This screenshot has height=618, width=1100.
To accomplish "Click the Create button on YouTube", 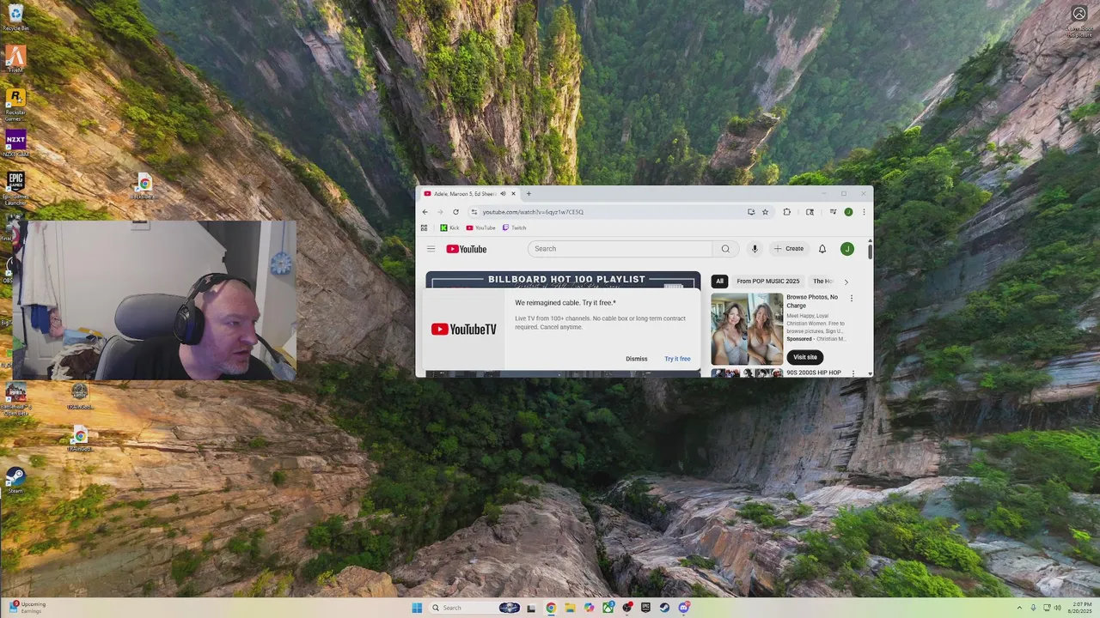I will click(789, 249).
